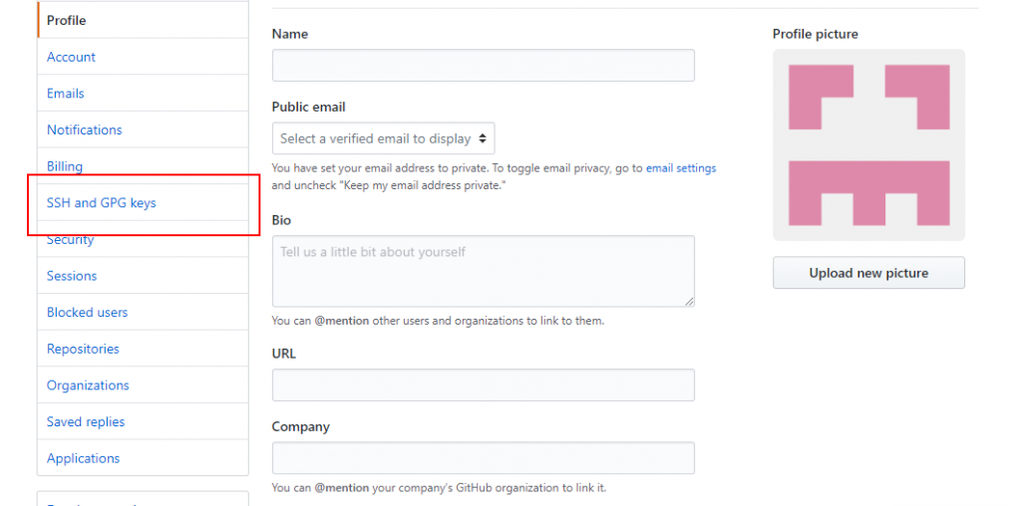Screen dimensions: 1021x506
Task: View Blocked users settings
Action: [88, 313]
